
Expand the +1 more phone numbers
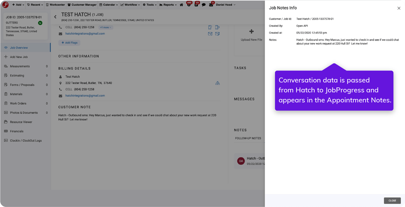[x=106, y=27]
